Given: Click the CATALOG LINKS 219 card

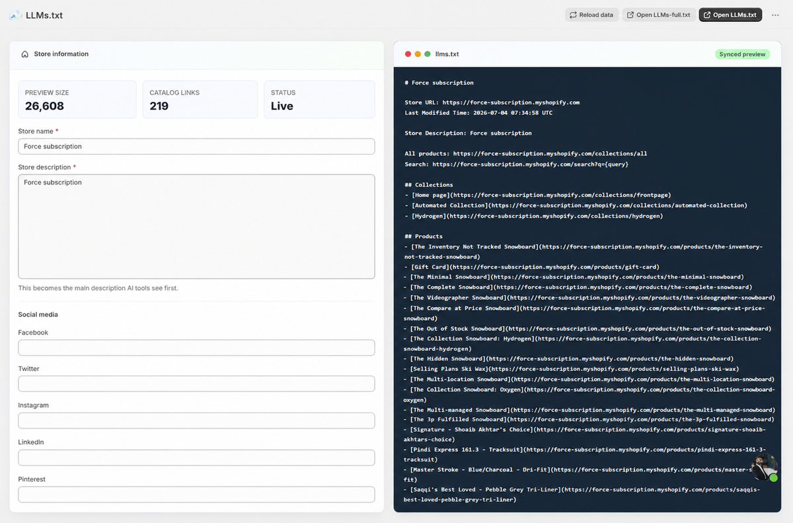Looking at the screenshot, I should tap(200, 100).
